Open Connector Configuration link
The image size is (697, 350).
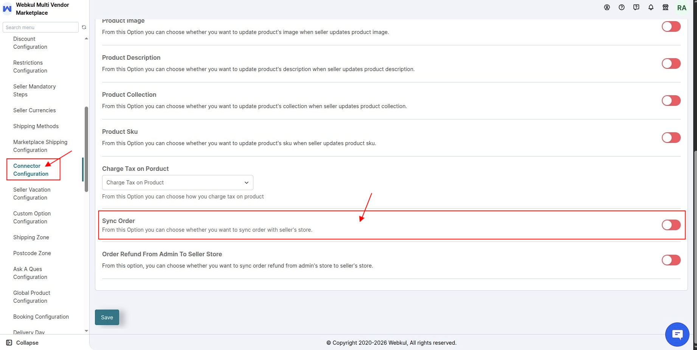31,170
